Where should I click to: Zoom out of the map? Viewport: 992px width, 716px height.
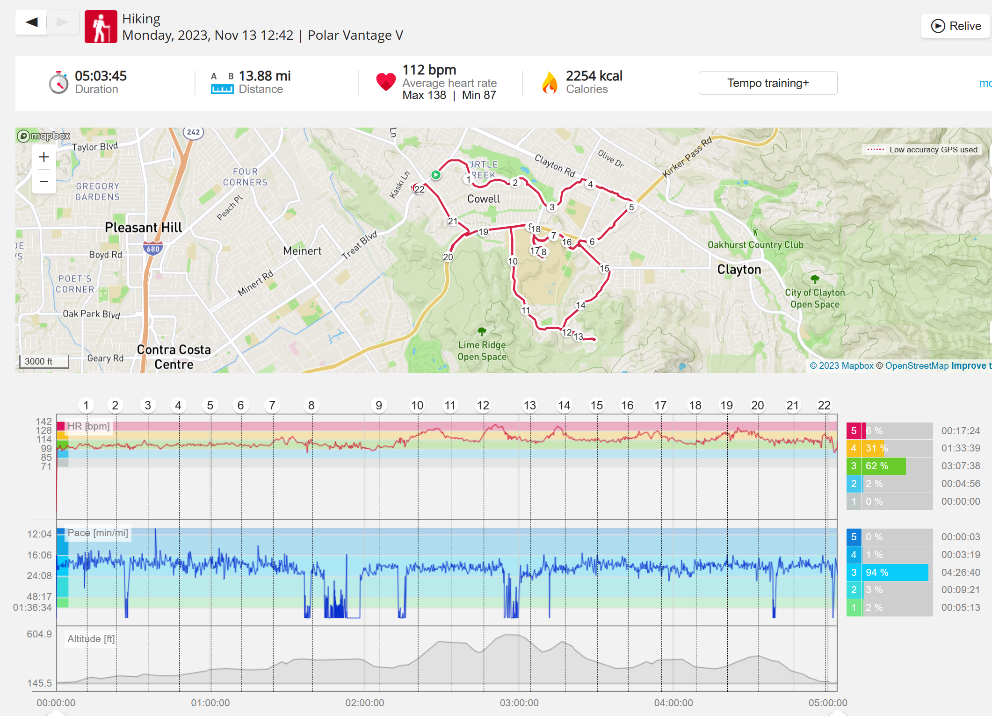pos(44,181)
